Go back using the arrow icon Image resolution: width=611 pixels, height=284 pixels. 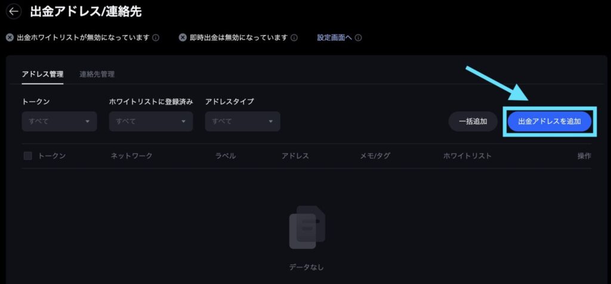(x=14, y=12)
